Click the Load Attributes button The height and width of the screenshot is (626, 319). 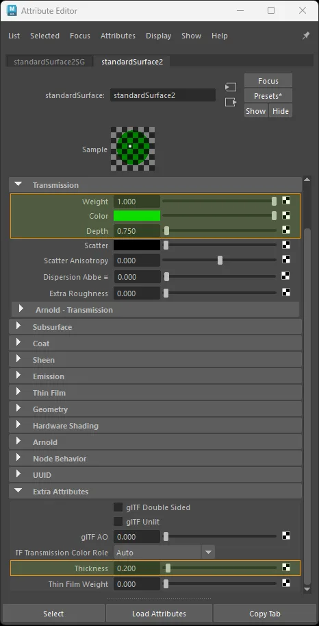(x=159, y=614)
